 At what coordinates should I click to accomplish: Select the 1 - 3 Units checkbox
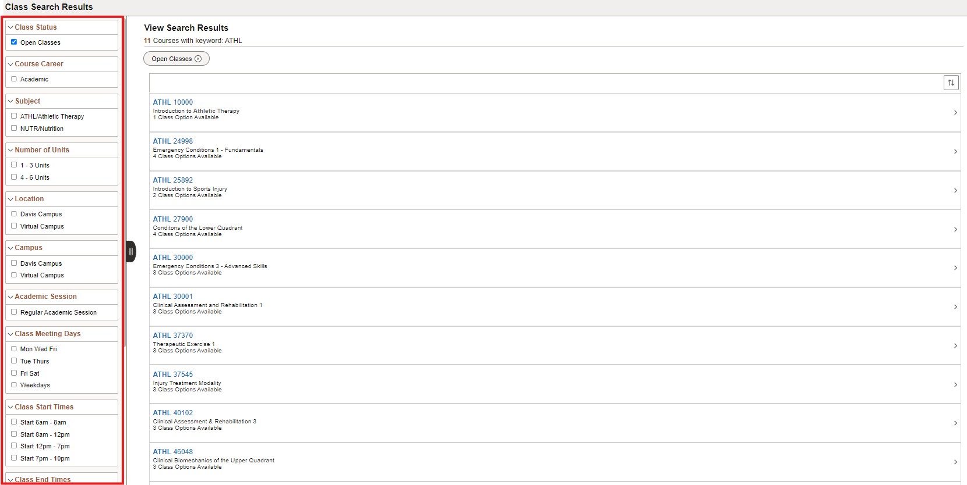click(x=14, y=165)
